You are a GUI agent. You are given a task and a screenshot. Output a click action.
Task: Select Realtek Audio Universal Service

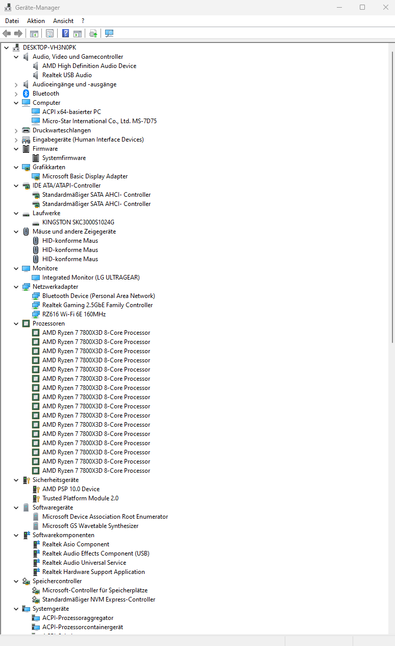click(x=84, y=563)
